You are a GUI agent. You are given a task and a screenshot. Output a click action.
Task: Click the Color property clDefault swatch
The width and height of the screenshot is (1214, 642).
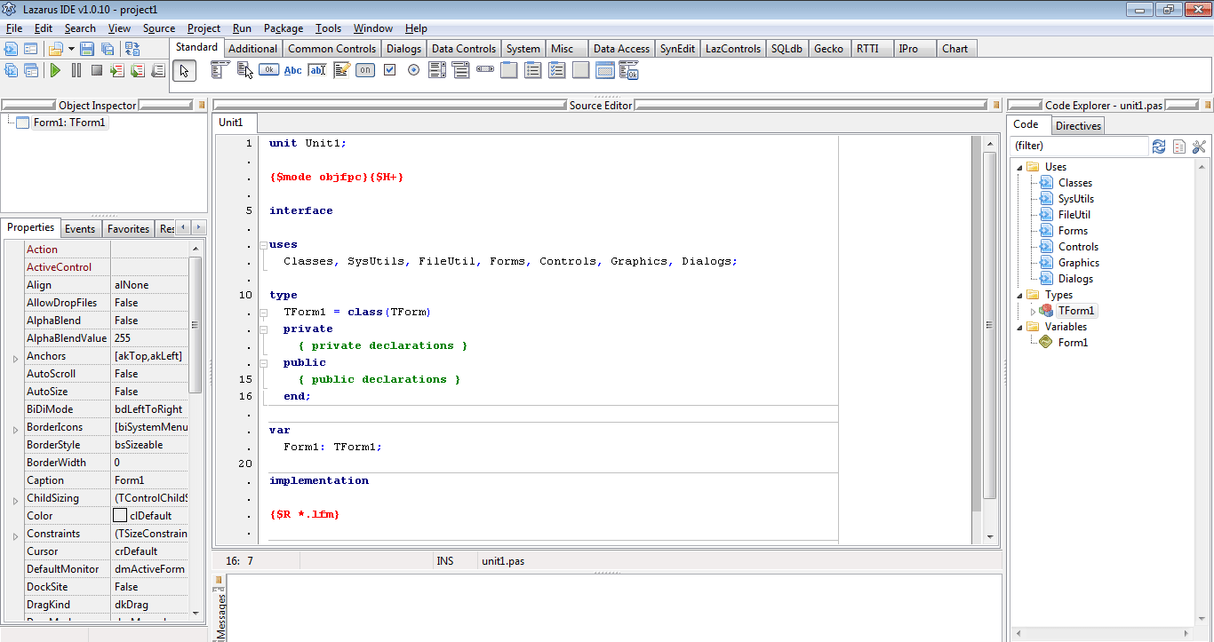(120, 516)
